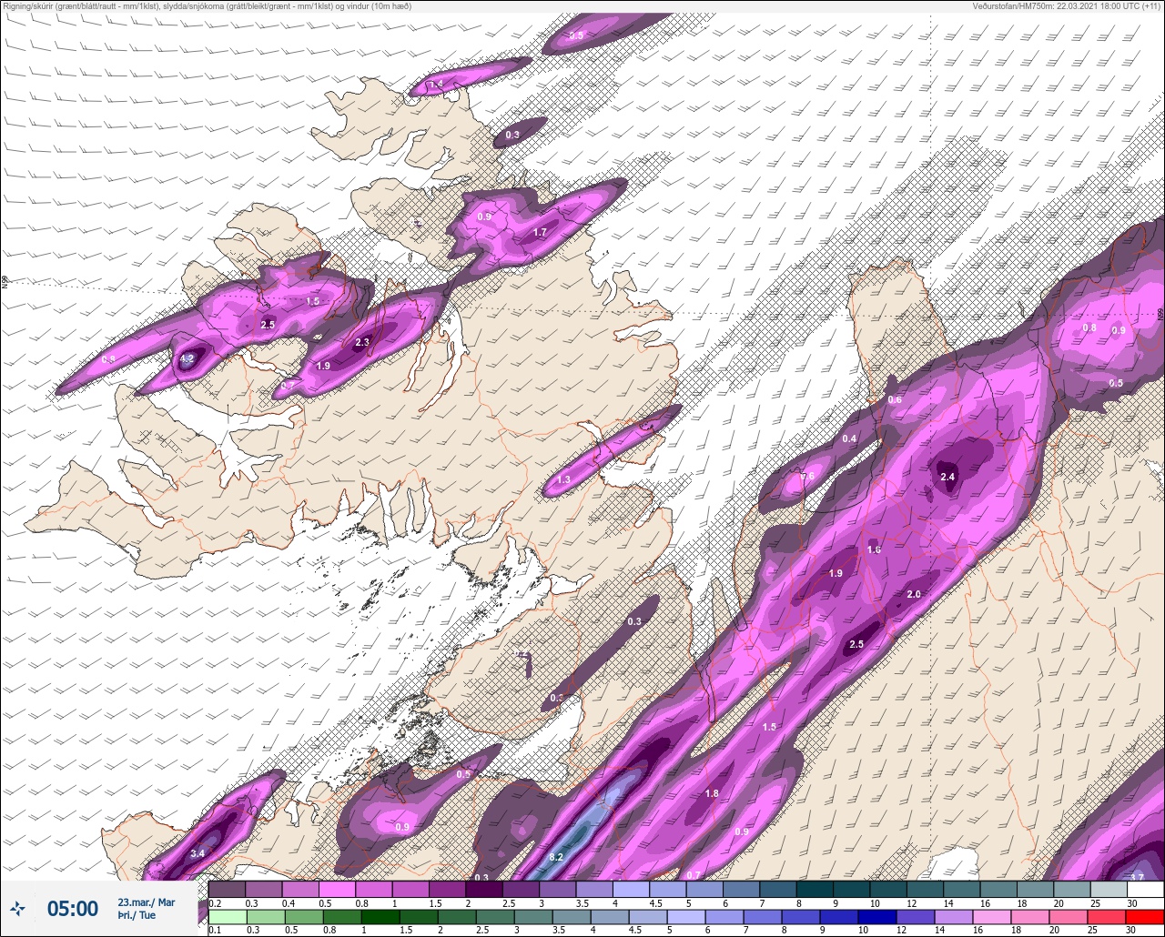Click the 0.4 precipitation value on the map
Screen dimensions: 1165x937
pos(849,438)
